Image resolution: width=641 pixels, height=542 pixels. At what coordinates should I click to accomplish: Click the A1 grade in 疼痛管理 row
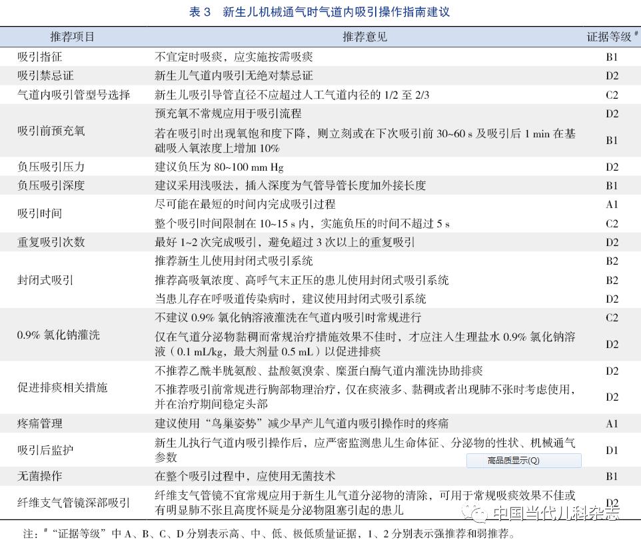tap(612, 423)
